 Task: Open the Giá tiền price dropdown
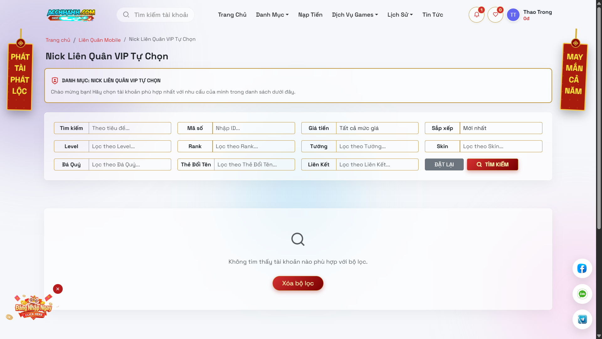coord(377,128)
